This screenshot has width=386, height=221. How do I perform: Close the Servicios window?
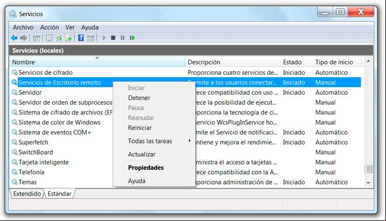pyautogui.click(x=361, y=12)
